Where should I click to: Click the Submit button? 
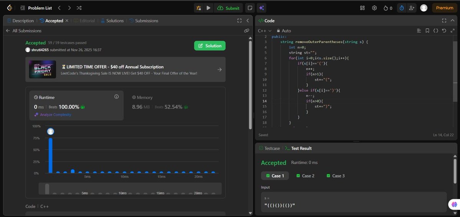(228, 8)
